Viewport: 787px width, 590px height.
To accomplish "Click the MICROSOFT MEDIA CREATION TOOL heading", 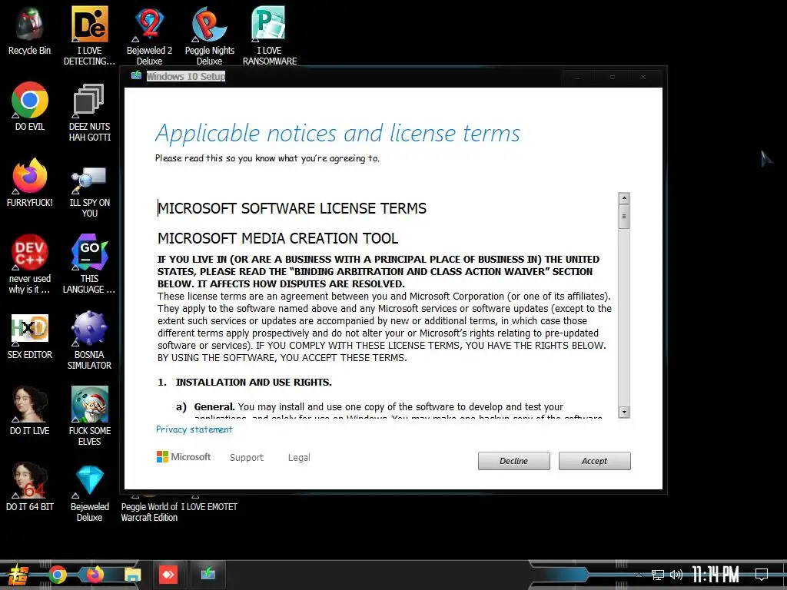I will point(278,238).
